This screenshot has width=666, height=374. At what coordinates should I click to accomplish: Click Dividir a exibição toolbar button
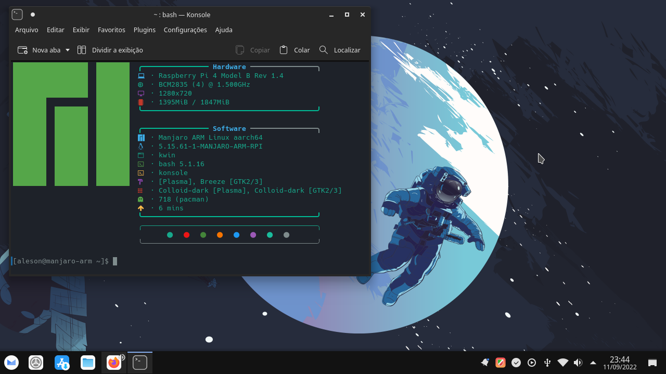click(x=110, y=50)
